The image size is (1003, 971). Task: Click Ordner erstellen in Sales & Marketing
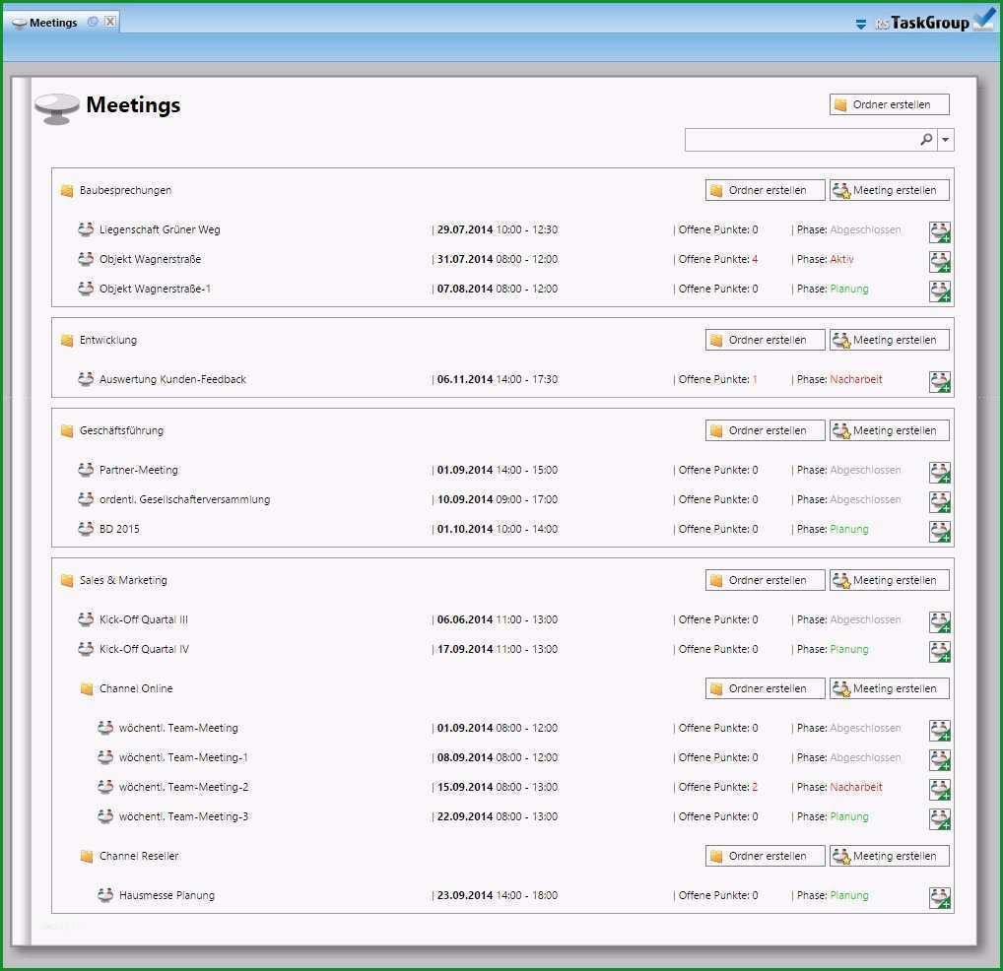pyautogui.click(x=765, y=580)
